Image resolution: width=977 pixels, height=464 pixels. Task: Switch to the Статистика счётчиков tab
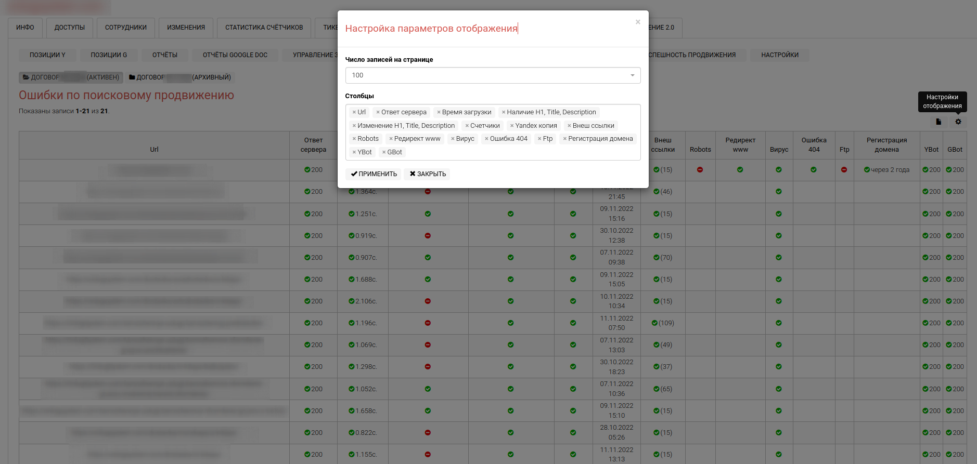click(x=264, y=28)
